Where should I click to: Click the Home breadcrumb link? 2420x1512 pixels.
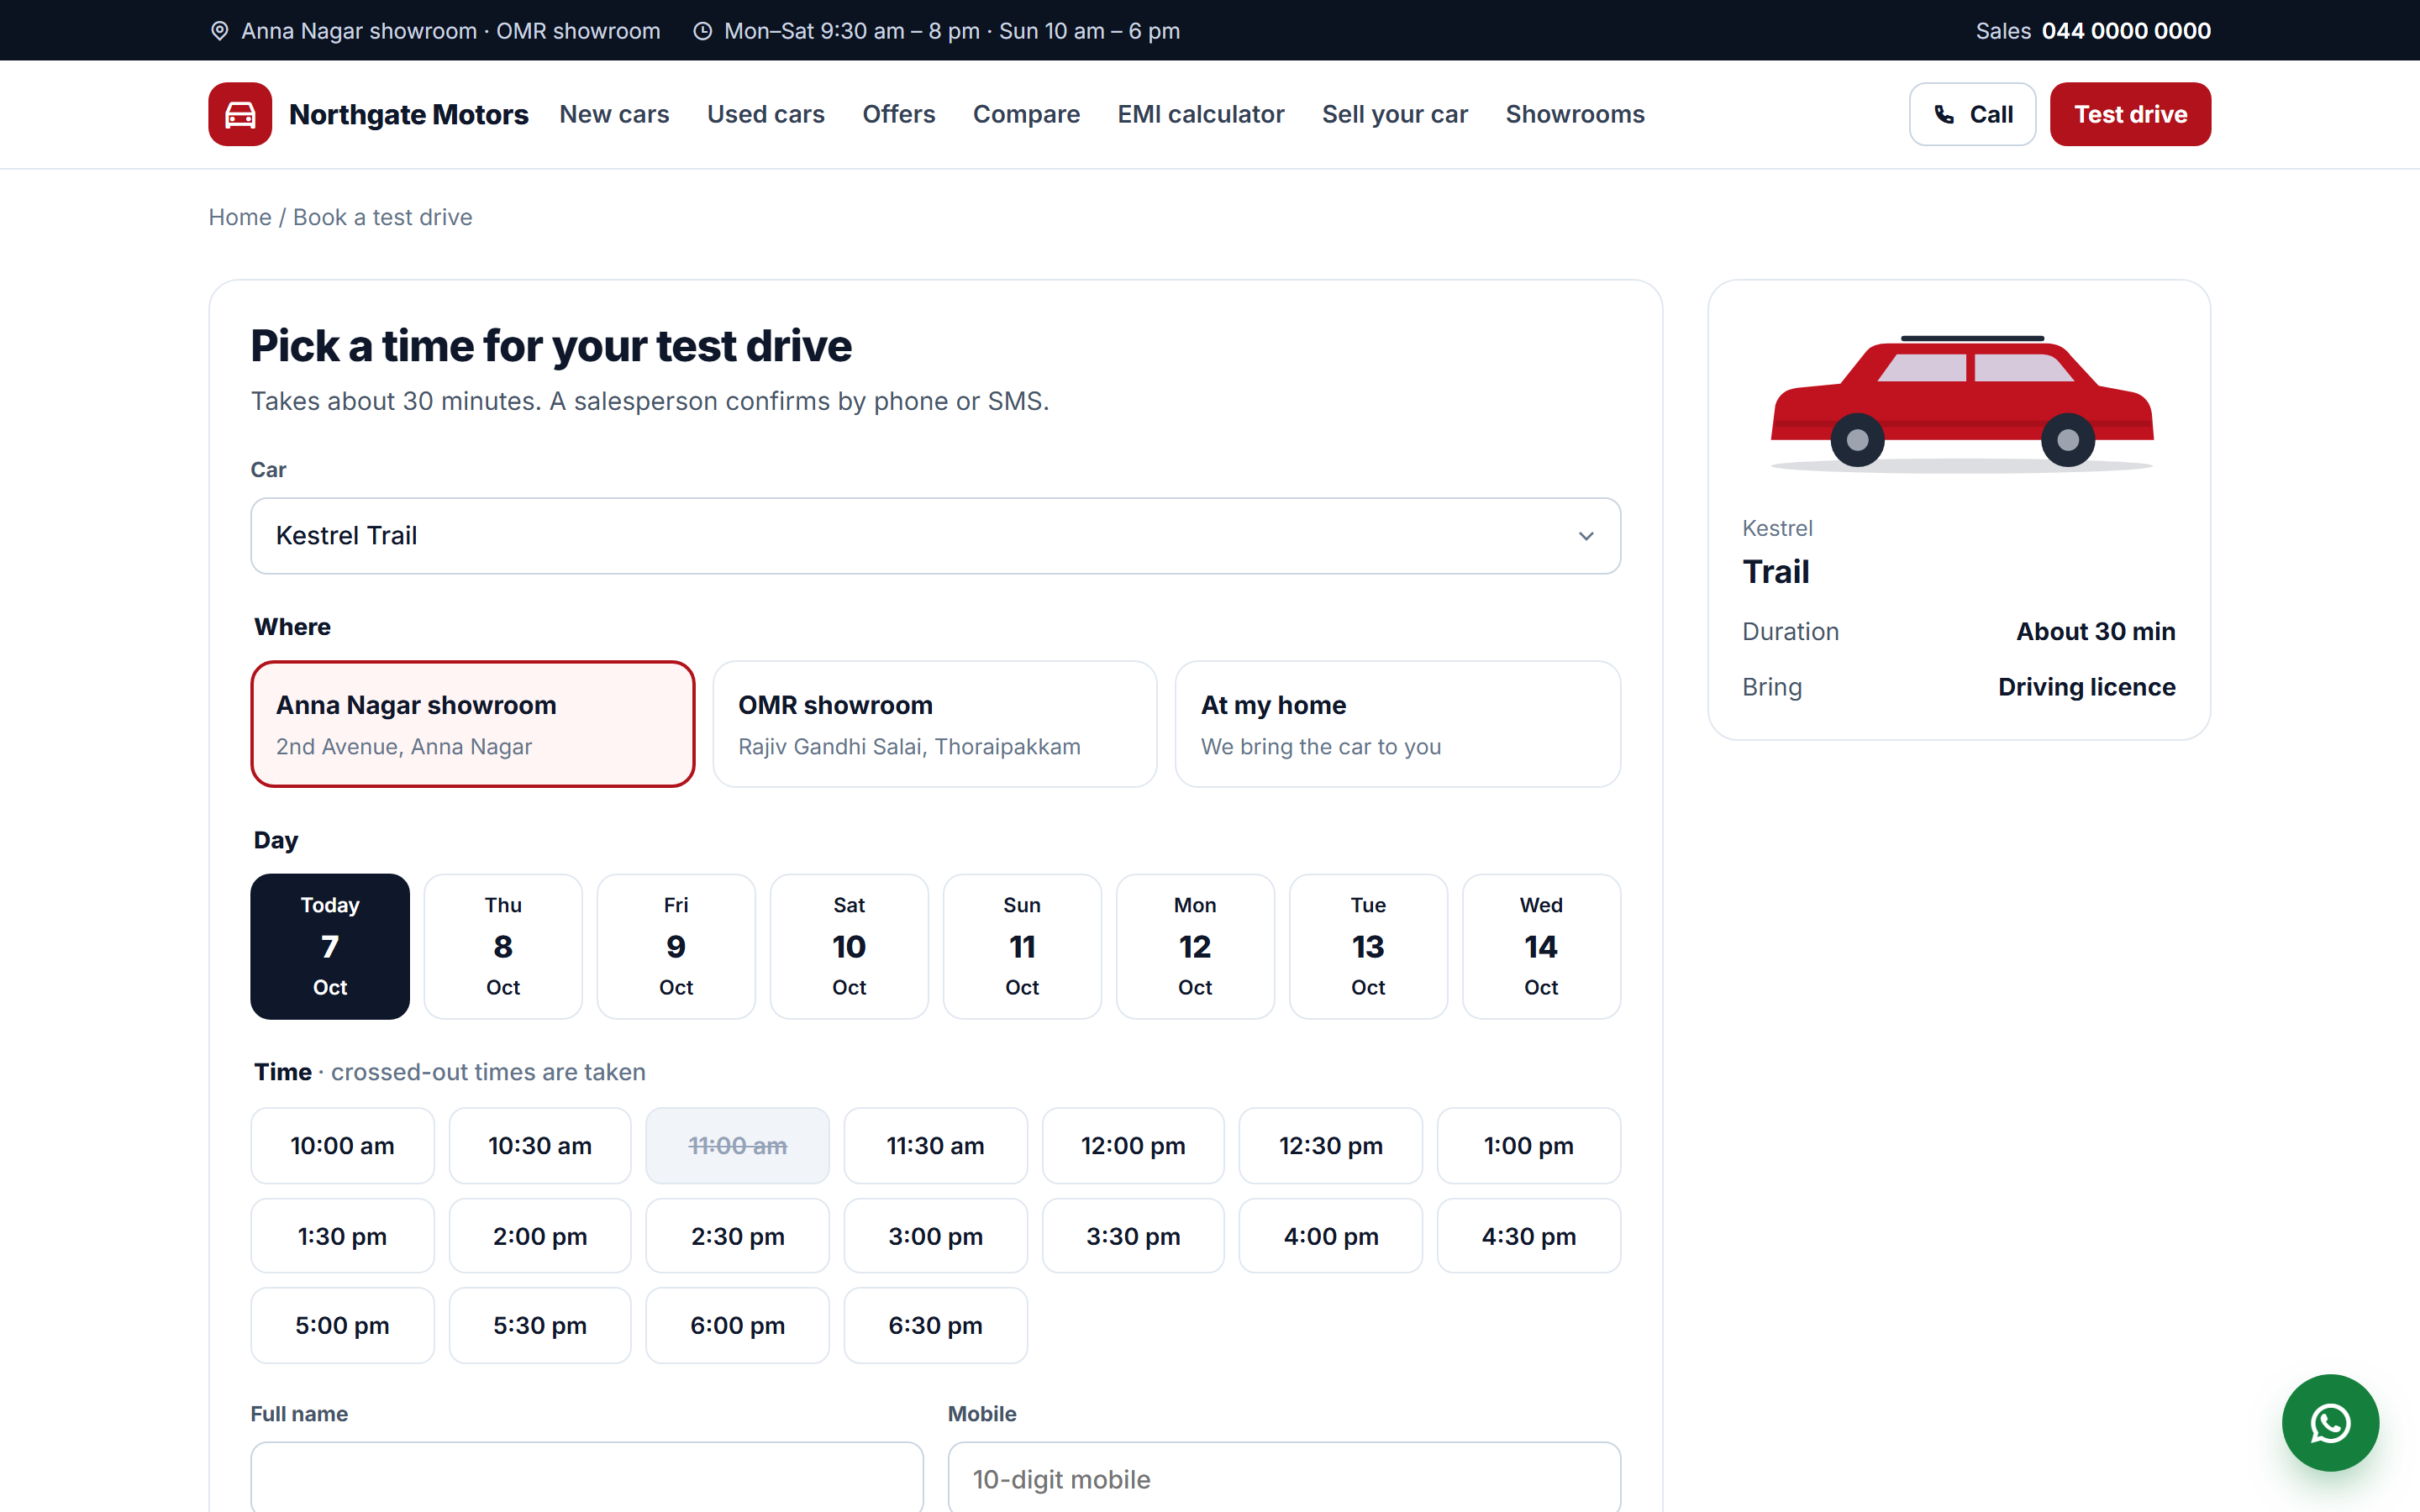(240, 217)
